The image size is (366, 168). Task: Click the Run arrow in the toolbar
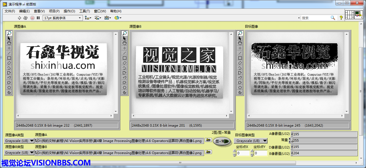[x=19, y=18]
